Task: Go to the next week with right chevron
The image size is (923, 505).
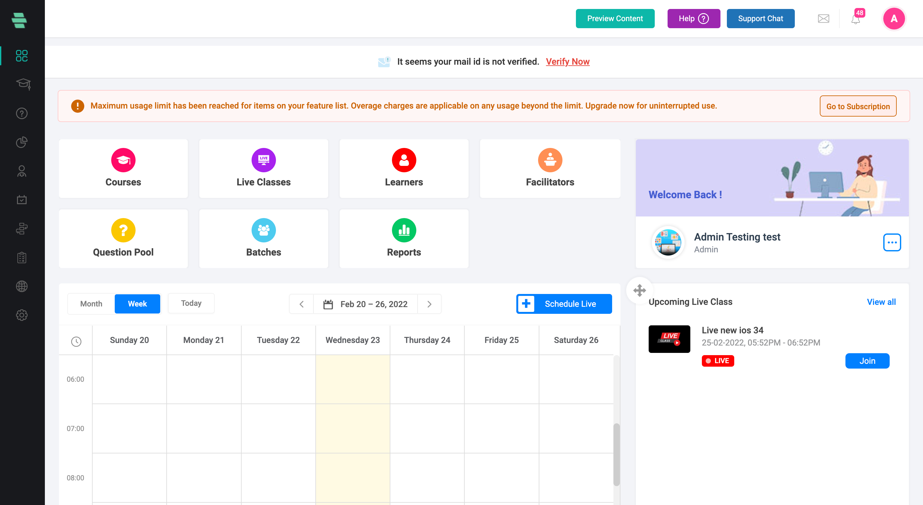Action: coord(429,304)
